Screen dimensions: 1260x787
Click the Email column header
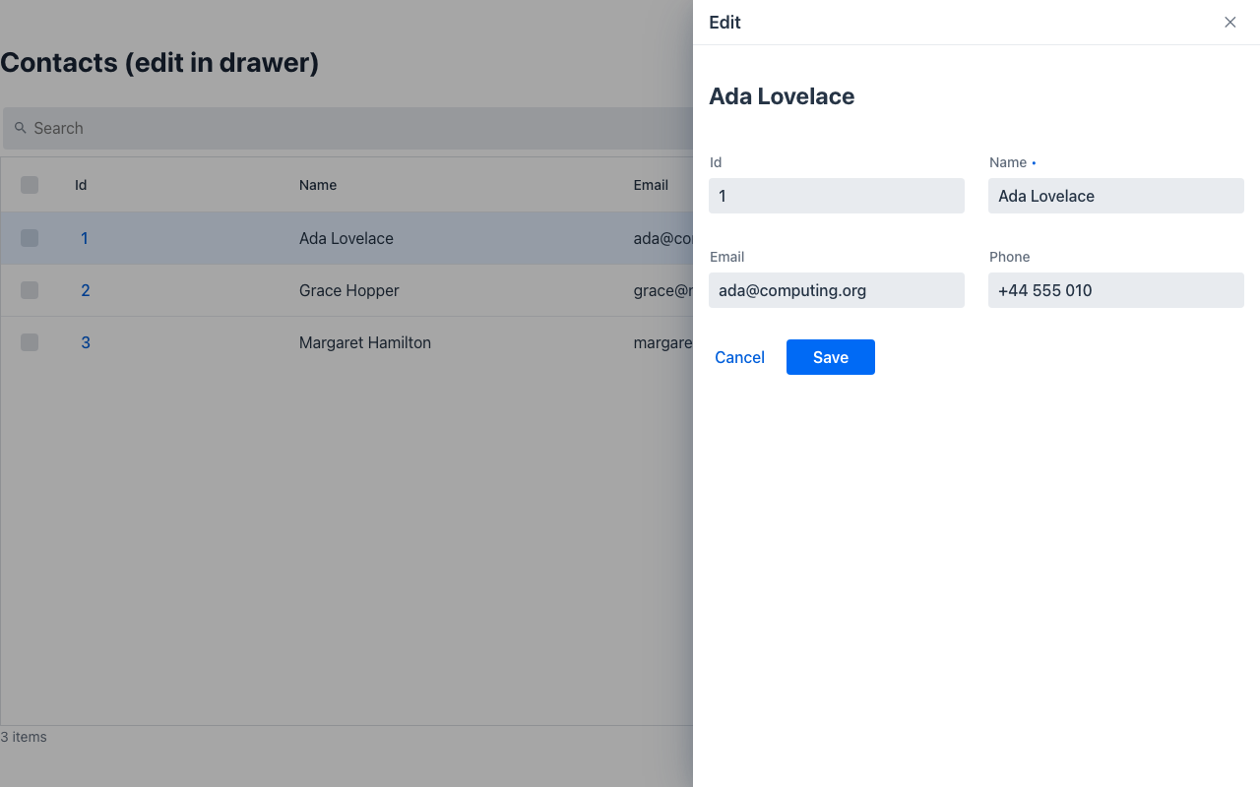click(x=651, y=185)
